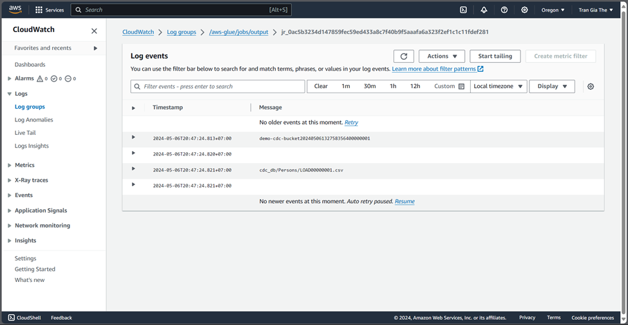Open Live Tail in the sidebar
The width and height of the screenshot is (628, 325).
pyautogui.click(x=25, y=132)
